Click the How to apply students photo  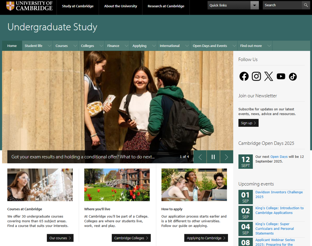(194, 185)
